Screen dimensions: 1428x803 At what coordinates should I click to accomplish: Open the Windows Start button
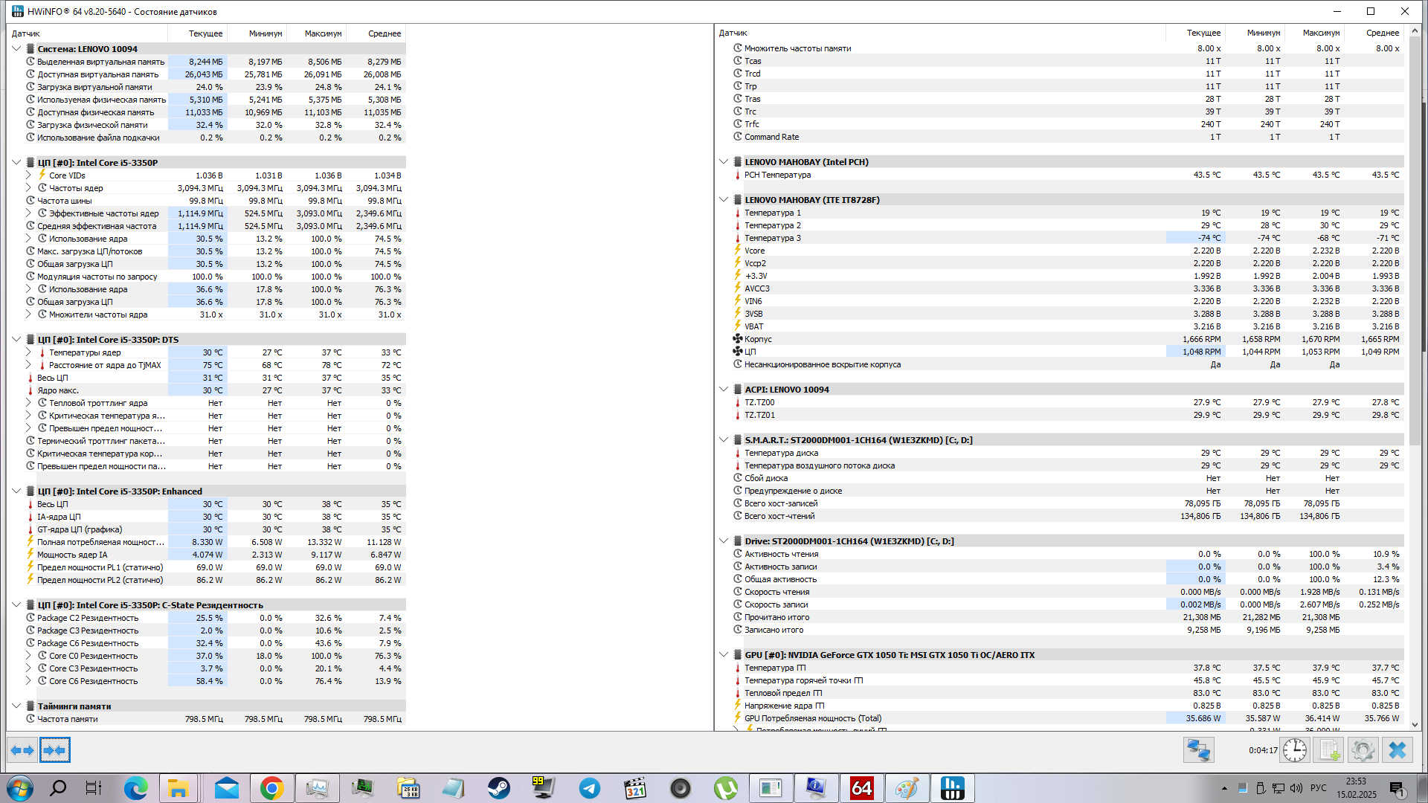(x=19, y=788)
